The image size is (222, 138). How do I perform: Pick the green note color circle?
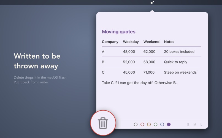[x=155, y=124]
